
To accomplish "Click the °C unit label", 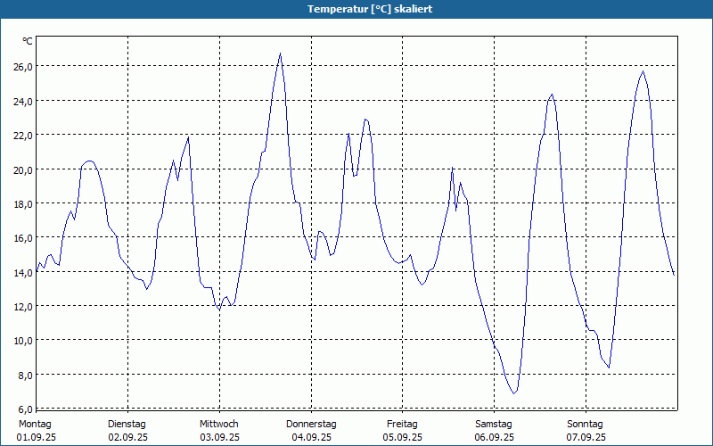I will [x=28, y=41].
